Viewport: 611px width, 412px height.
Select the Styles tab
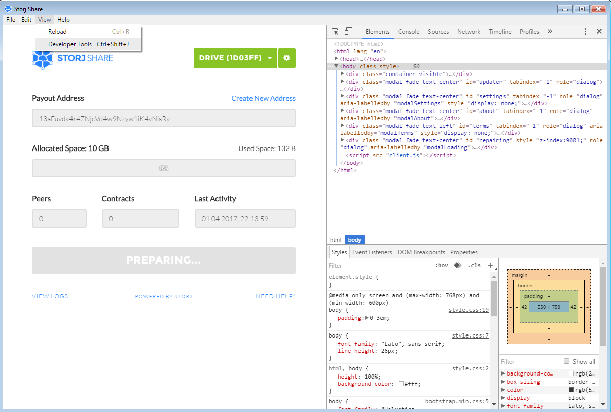[x=339, y=252]
